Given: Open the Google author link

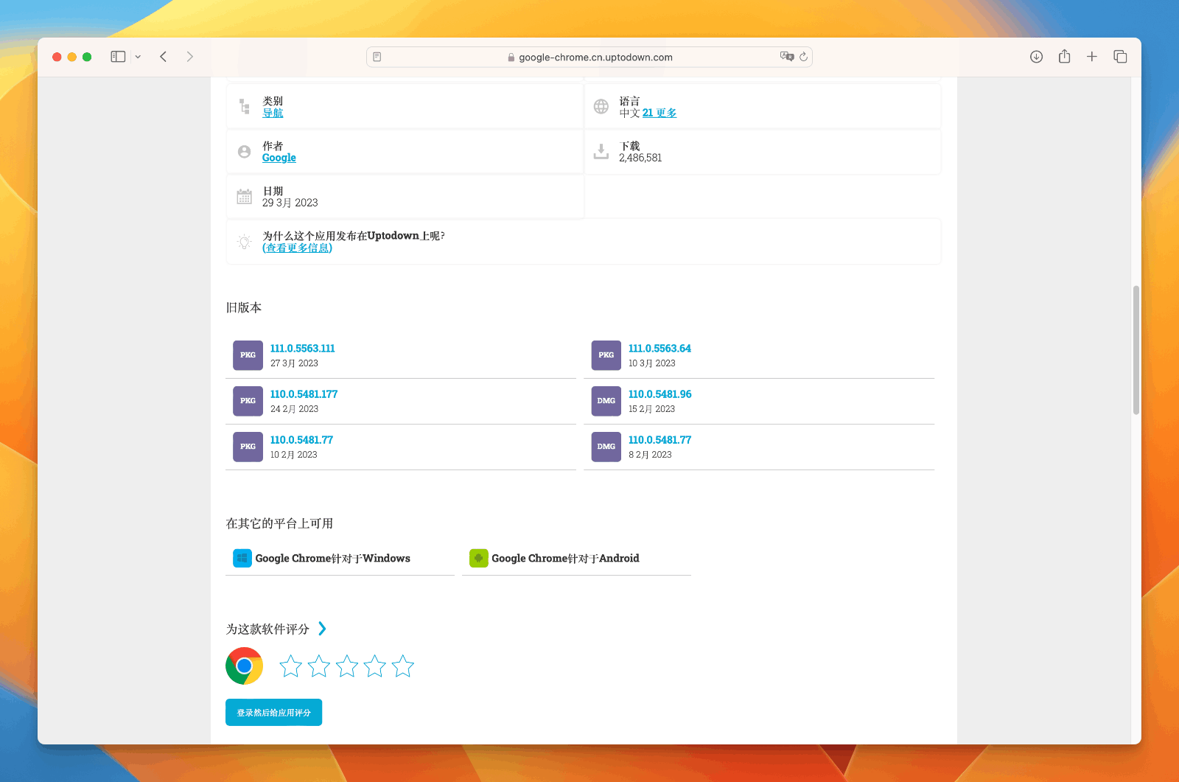Looking at the screenshot, I should [279, 158].
